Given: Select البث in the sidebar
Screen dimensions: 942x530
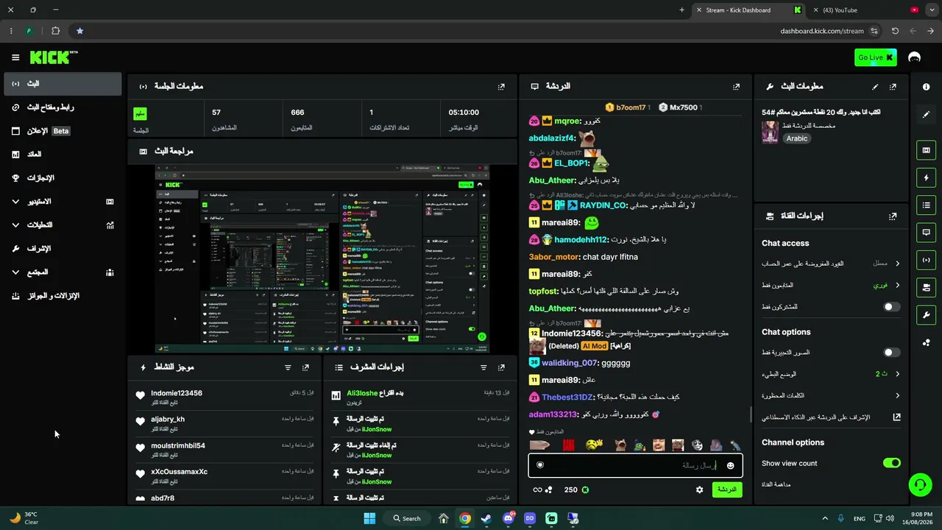Looking at the screenshot, I should (x=63, y=83).
